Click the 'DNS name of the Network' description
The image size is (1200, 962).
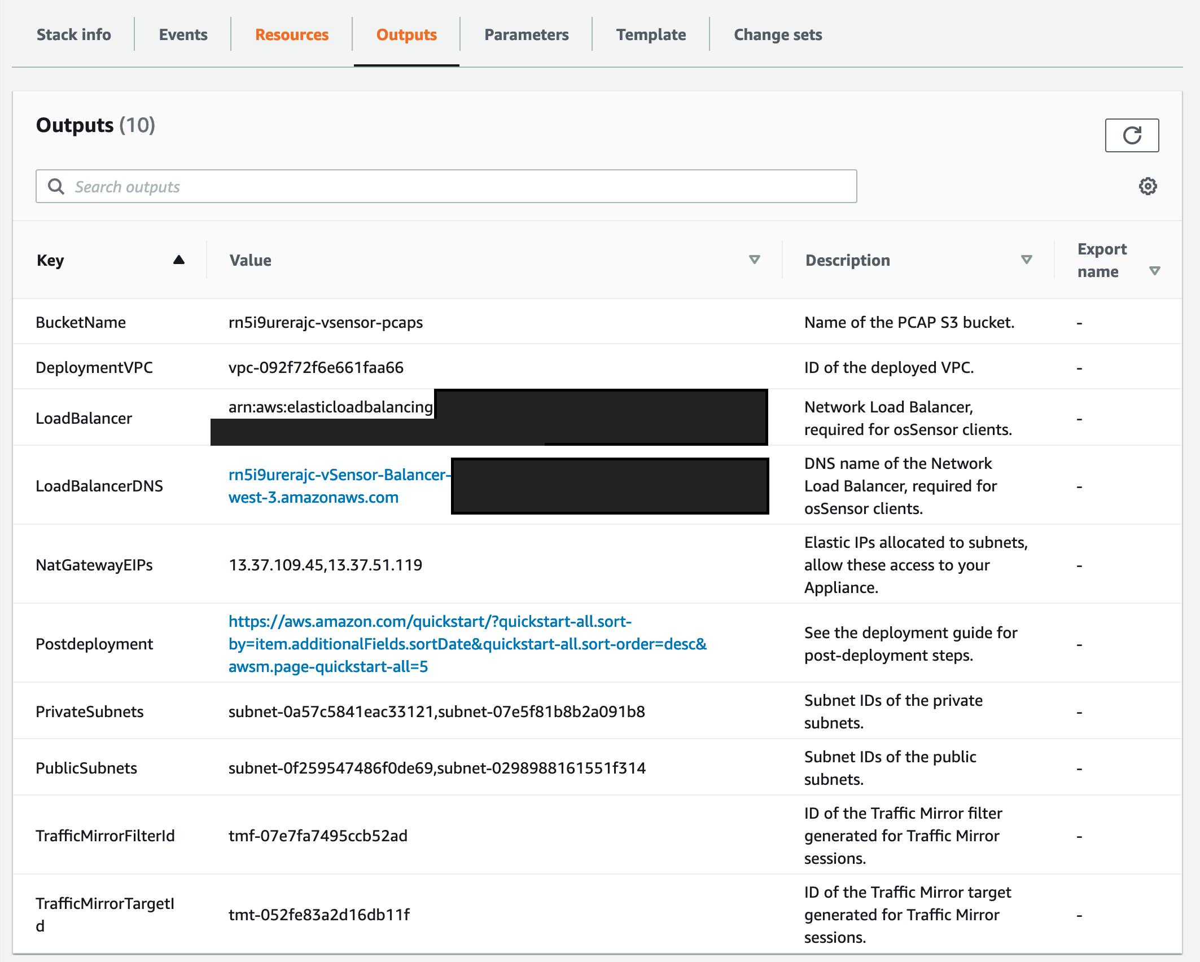click(901, 486)
